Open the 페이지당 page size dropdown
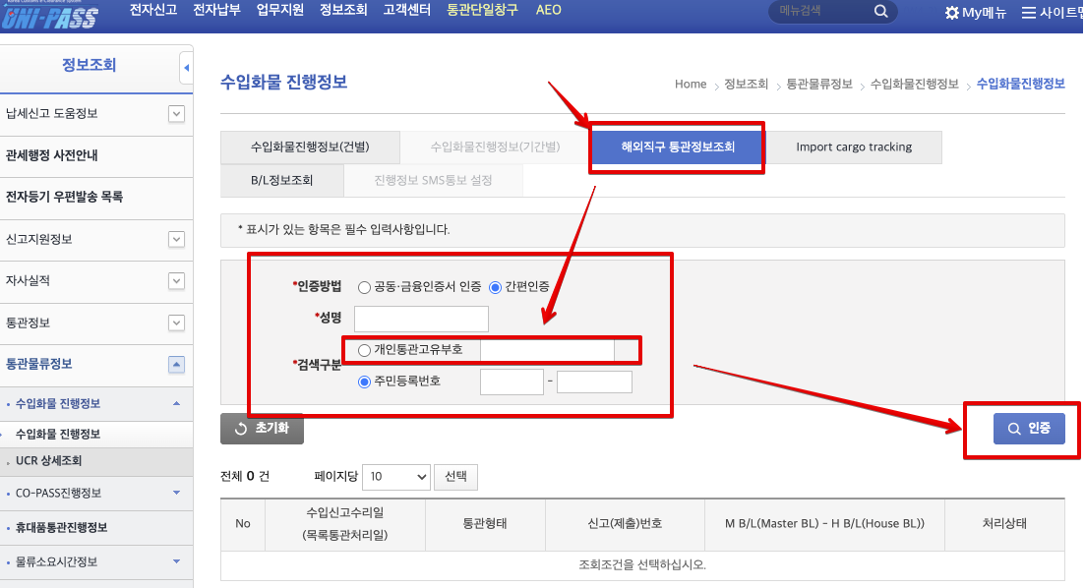This screenshot has width=1085, height=588. 395,476
